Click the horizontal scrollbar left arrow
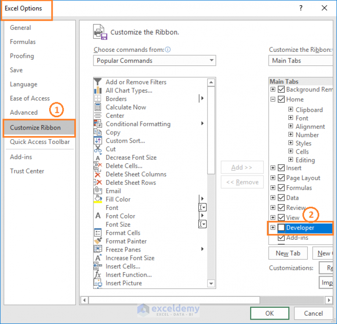 point(84,300)
